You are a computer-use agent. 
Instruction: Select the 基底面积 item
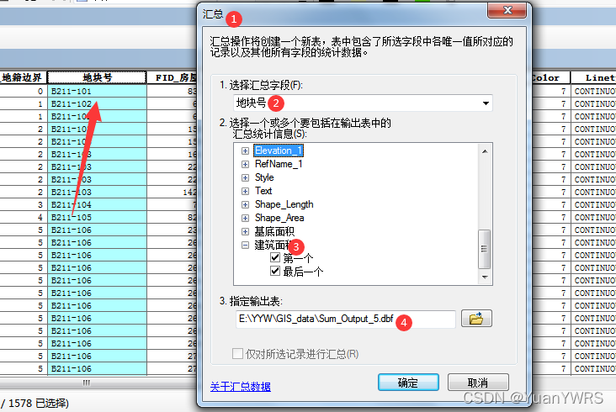coord(274,231)
